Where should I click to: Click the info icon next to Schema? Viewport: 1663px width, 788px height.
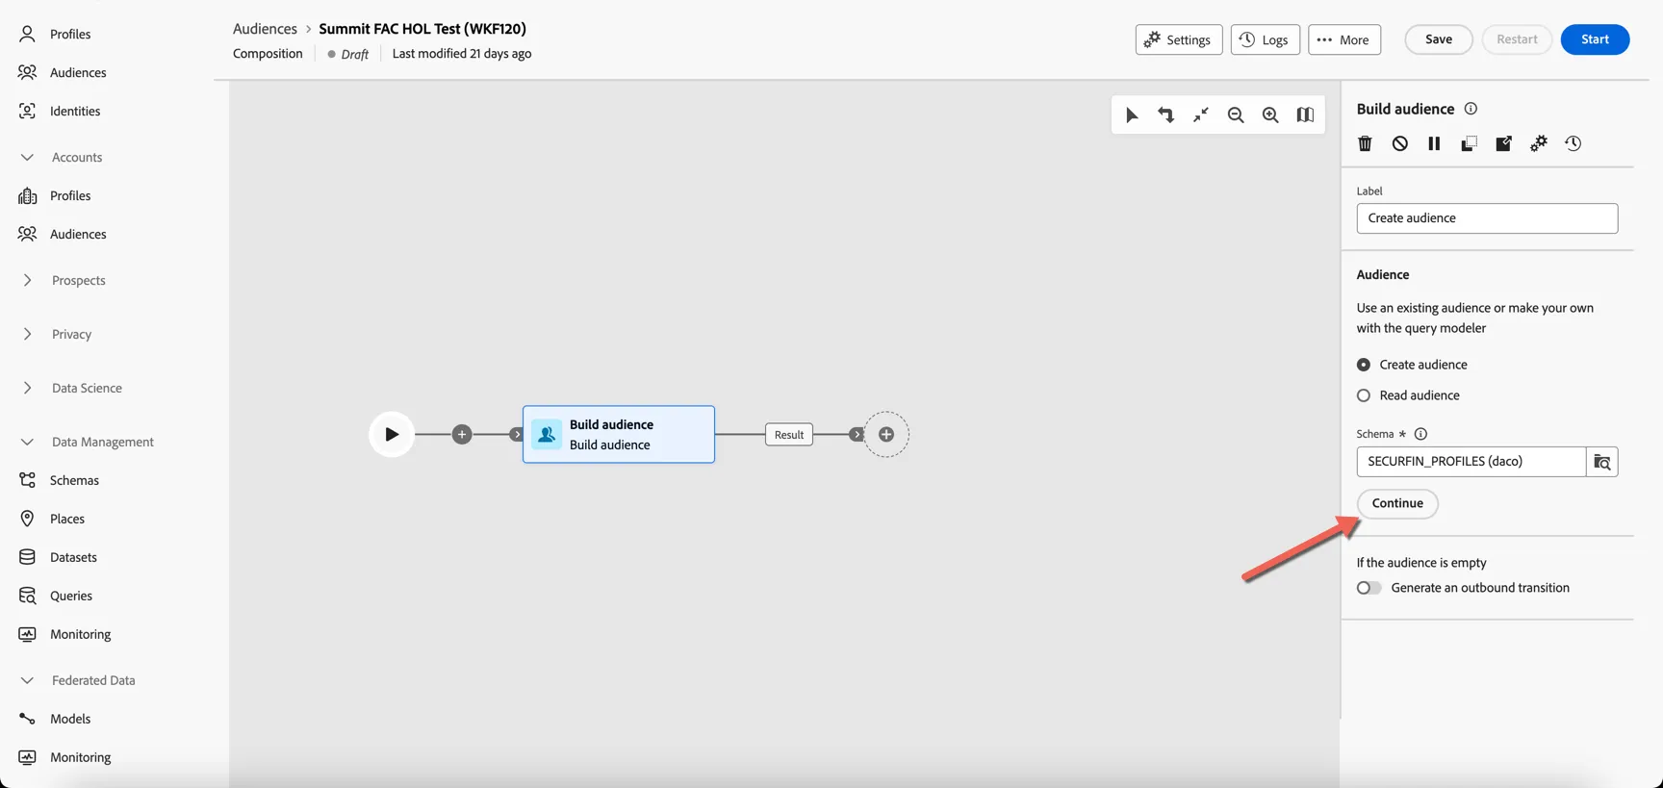tap(1420, 434)
